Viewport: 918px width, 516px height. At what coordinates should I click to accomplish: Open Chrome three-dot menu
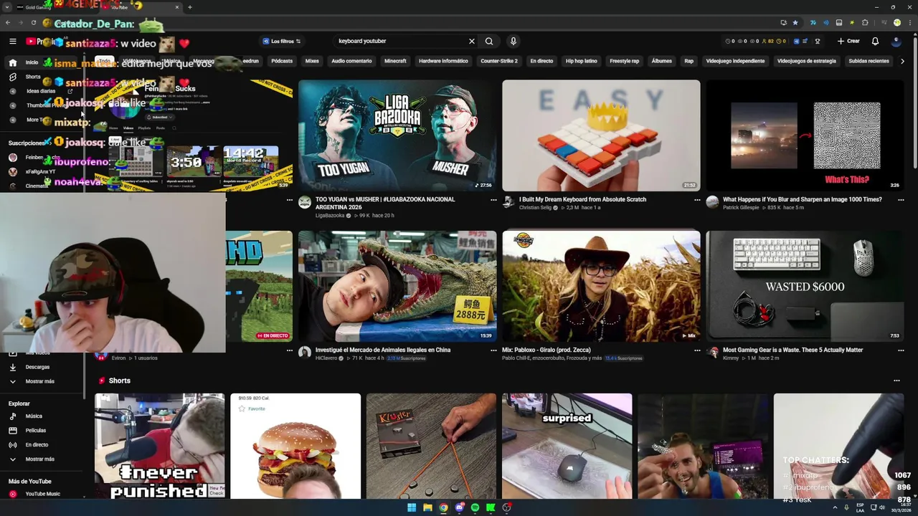tap(909, 23)
